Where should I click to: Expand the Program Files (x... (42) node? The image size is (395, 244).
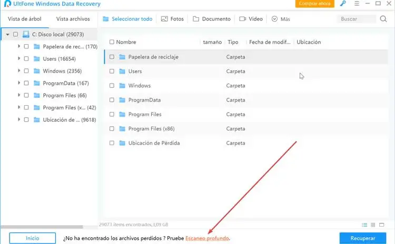point(18,107)
